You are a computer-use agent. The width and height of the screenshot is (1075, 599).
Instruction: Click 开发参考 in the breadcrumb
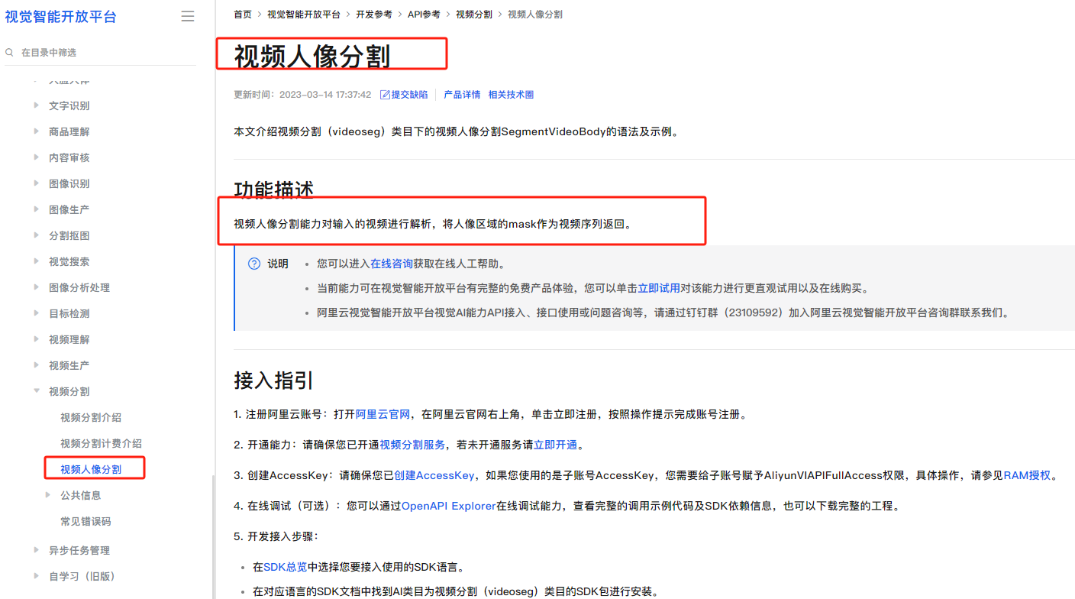click(x=374, y=15)
